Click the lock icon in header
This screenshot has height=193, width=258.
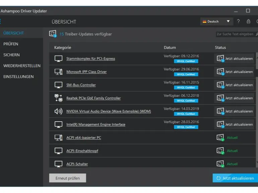click(249, 21)
